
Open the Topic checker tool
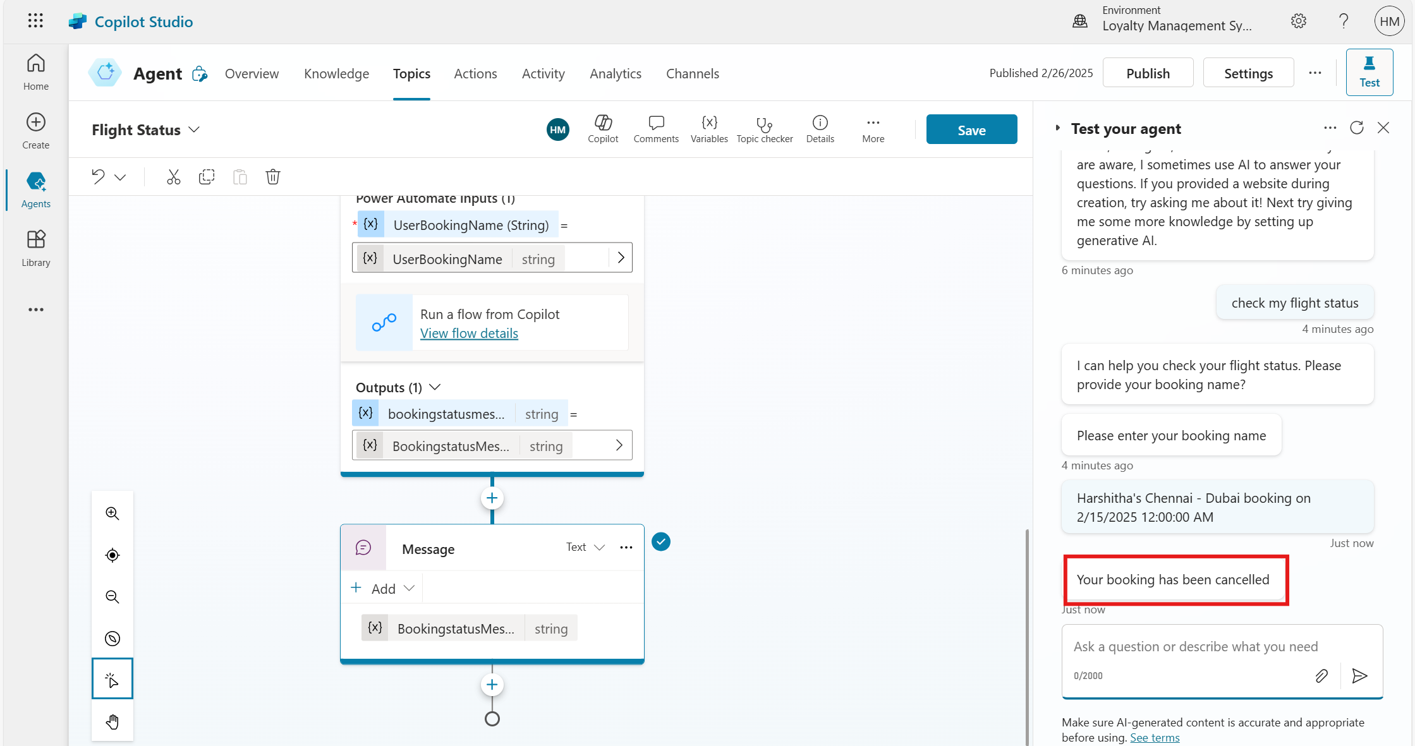(x=764, y=129)
